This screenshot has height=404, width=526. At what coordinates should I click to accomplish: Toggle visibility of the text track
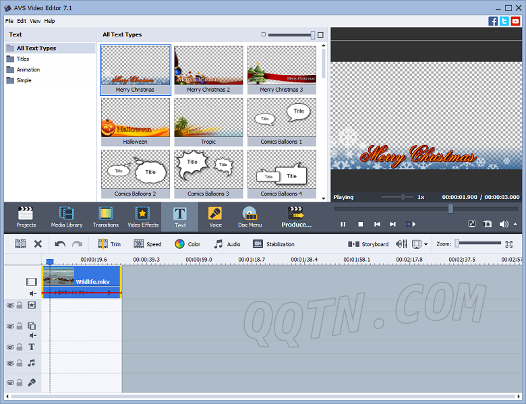point(10,347)
